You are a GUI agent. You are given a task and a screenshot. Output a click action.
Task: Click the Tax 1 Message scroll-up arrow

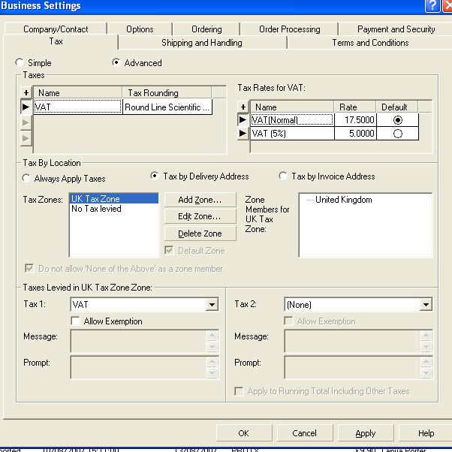click(212, 336)
